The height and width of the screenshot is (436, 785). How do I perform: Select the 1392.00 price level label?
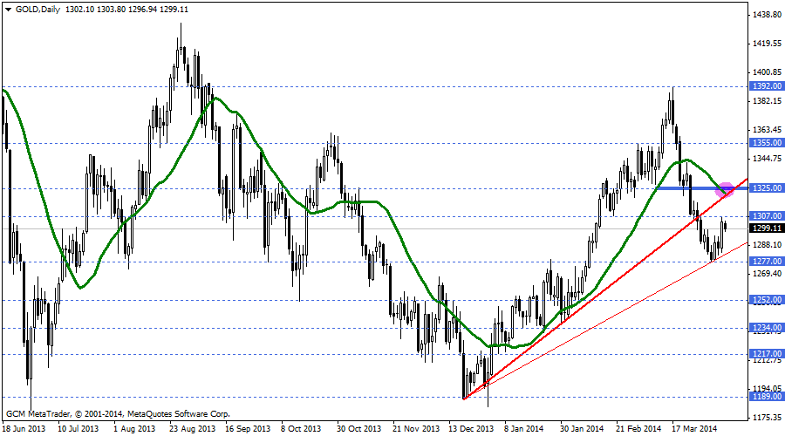767,86
